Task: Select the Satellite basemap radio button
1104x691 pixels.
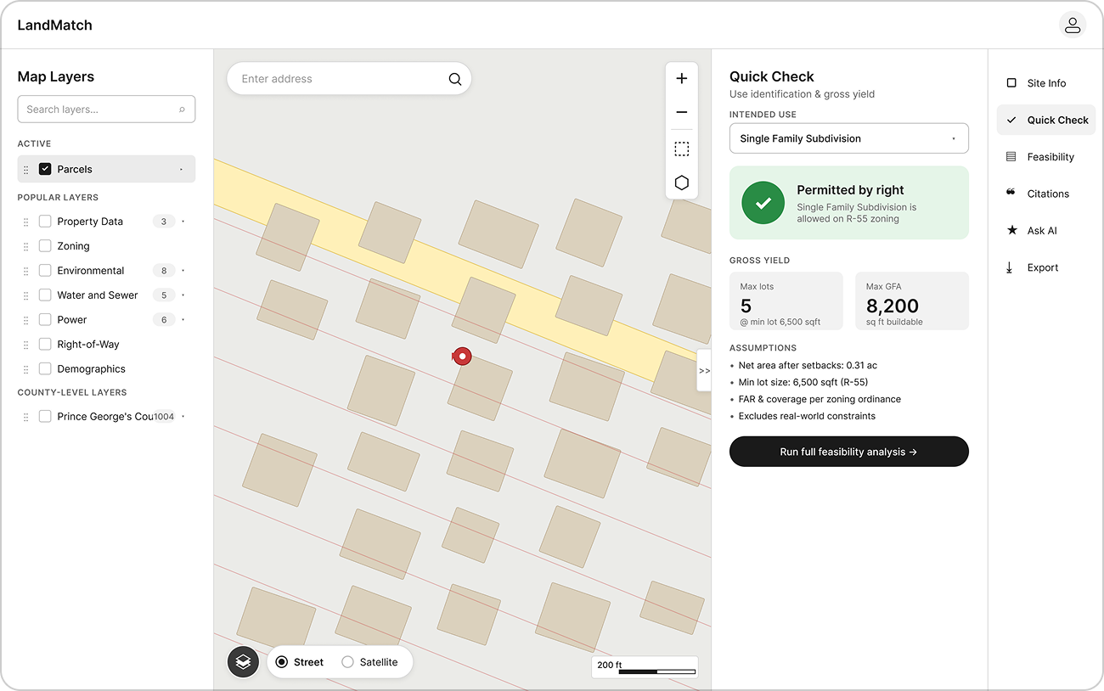Action: pos(347,662)
